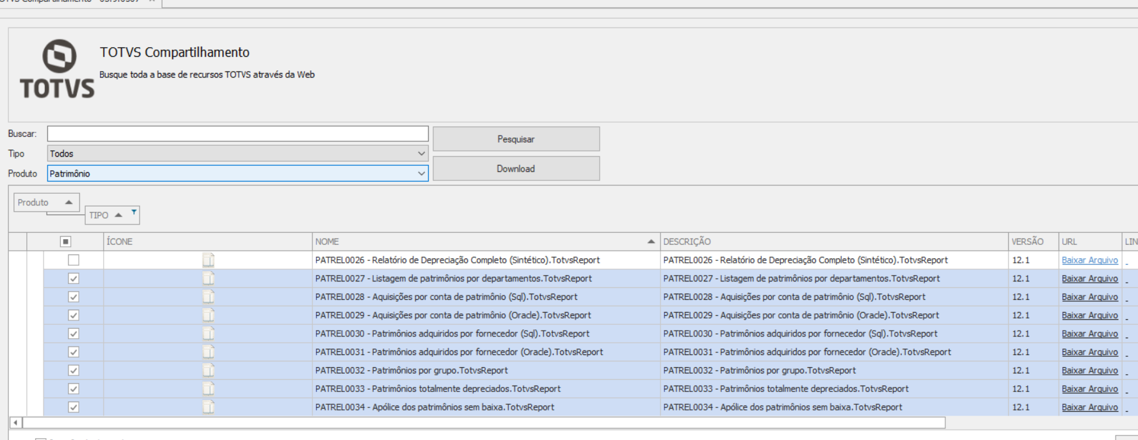Sort by the DESCRIÇÃO column header
The height and width of the screenshot is (440, 1138).
[x=834, y=241]
